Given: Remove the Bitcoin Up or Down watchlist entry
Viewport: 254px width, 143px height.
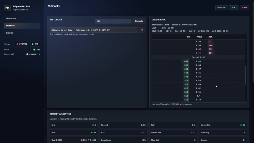Looking at the screenshot, I should click(x=142, y=30).
